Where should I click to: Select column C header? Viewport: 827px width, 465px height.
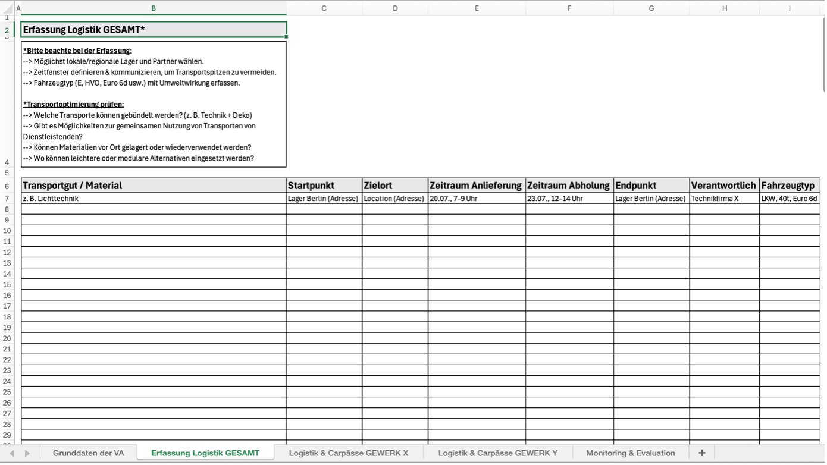[324, 8]
